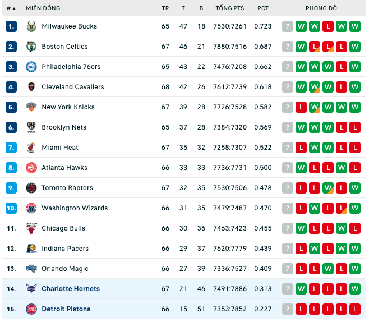Screen dimensions: 369x322
Task: Click the PHONG ĐỘ form column header
Action: tap(321, 8)
